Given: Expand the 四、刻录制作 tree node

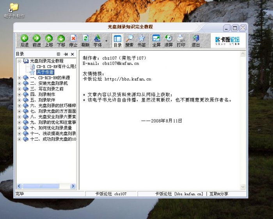Looking at the screenshot, I should click(x=19, y=94).
